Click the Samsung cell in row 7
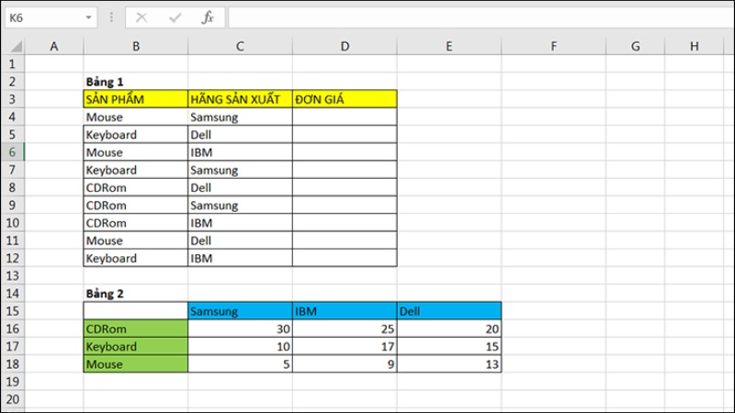Screen dimensions: 735x413 [x=240, y=170]
